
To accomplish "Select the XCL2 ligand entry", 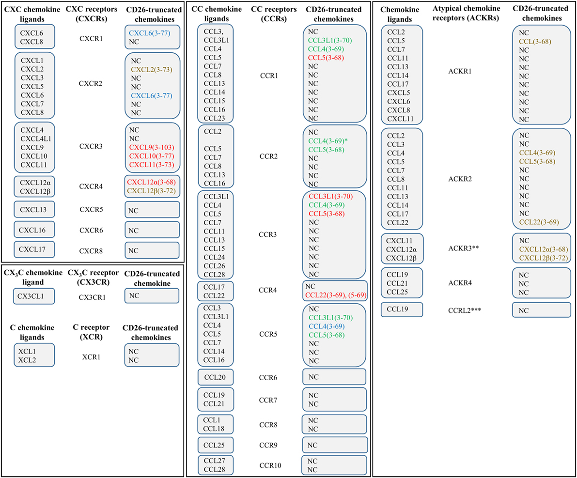I will 27,360.
